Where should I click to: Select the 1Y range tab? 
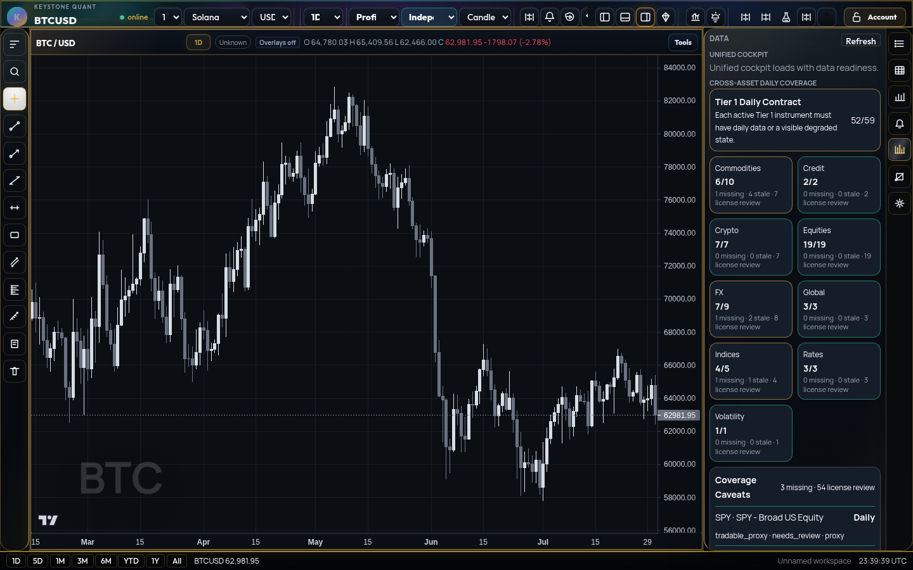tap(155, 560)
